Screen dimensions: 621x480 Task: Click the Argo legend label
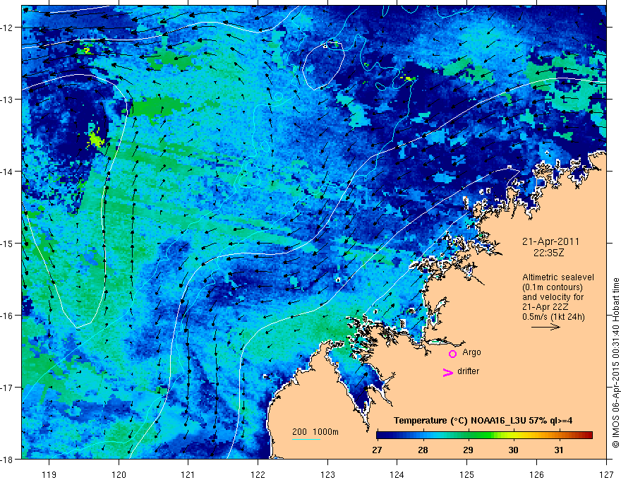(x=471, y=352)
